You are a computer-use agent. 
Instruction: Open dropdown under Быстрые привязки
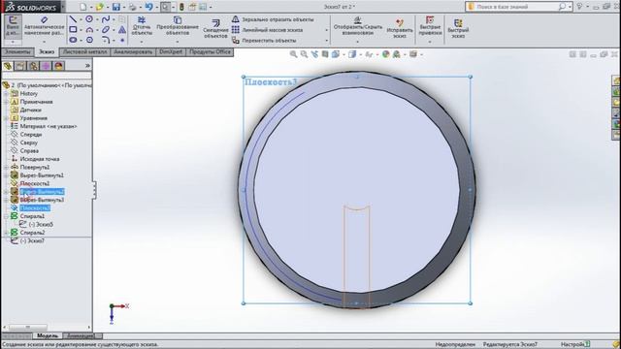pos(430,41)
